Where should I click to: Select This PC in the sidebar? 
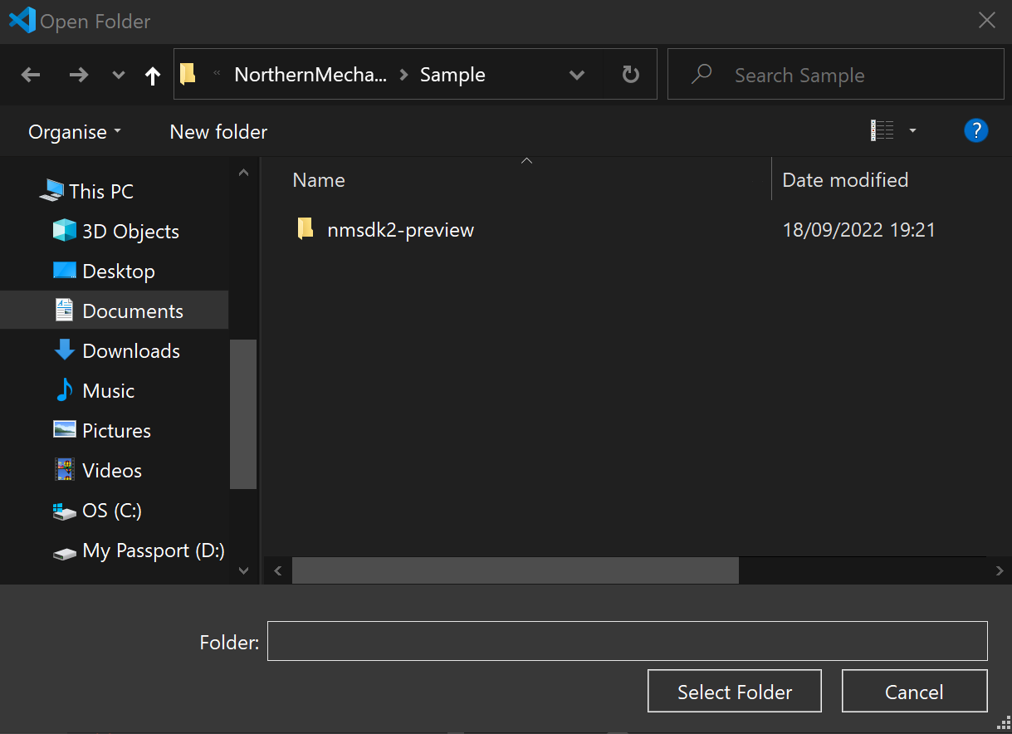coord(100,190)
